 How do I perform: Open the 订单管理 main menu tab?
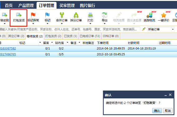click(46, 5)
